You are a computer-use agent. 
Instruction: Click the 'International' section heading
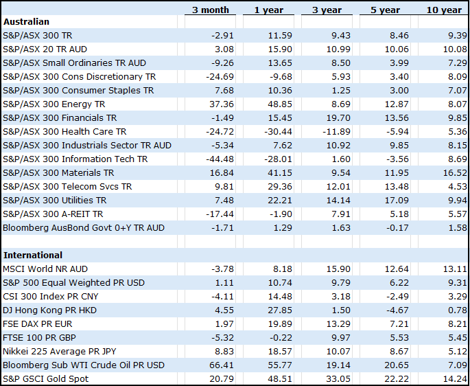(x=33, y=255)
